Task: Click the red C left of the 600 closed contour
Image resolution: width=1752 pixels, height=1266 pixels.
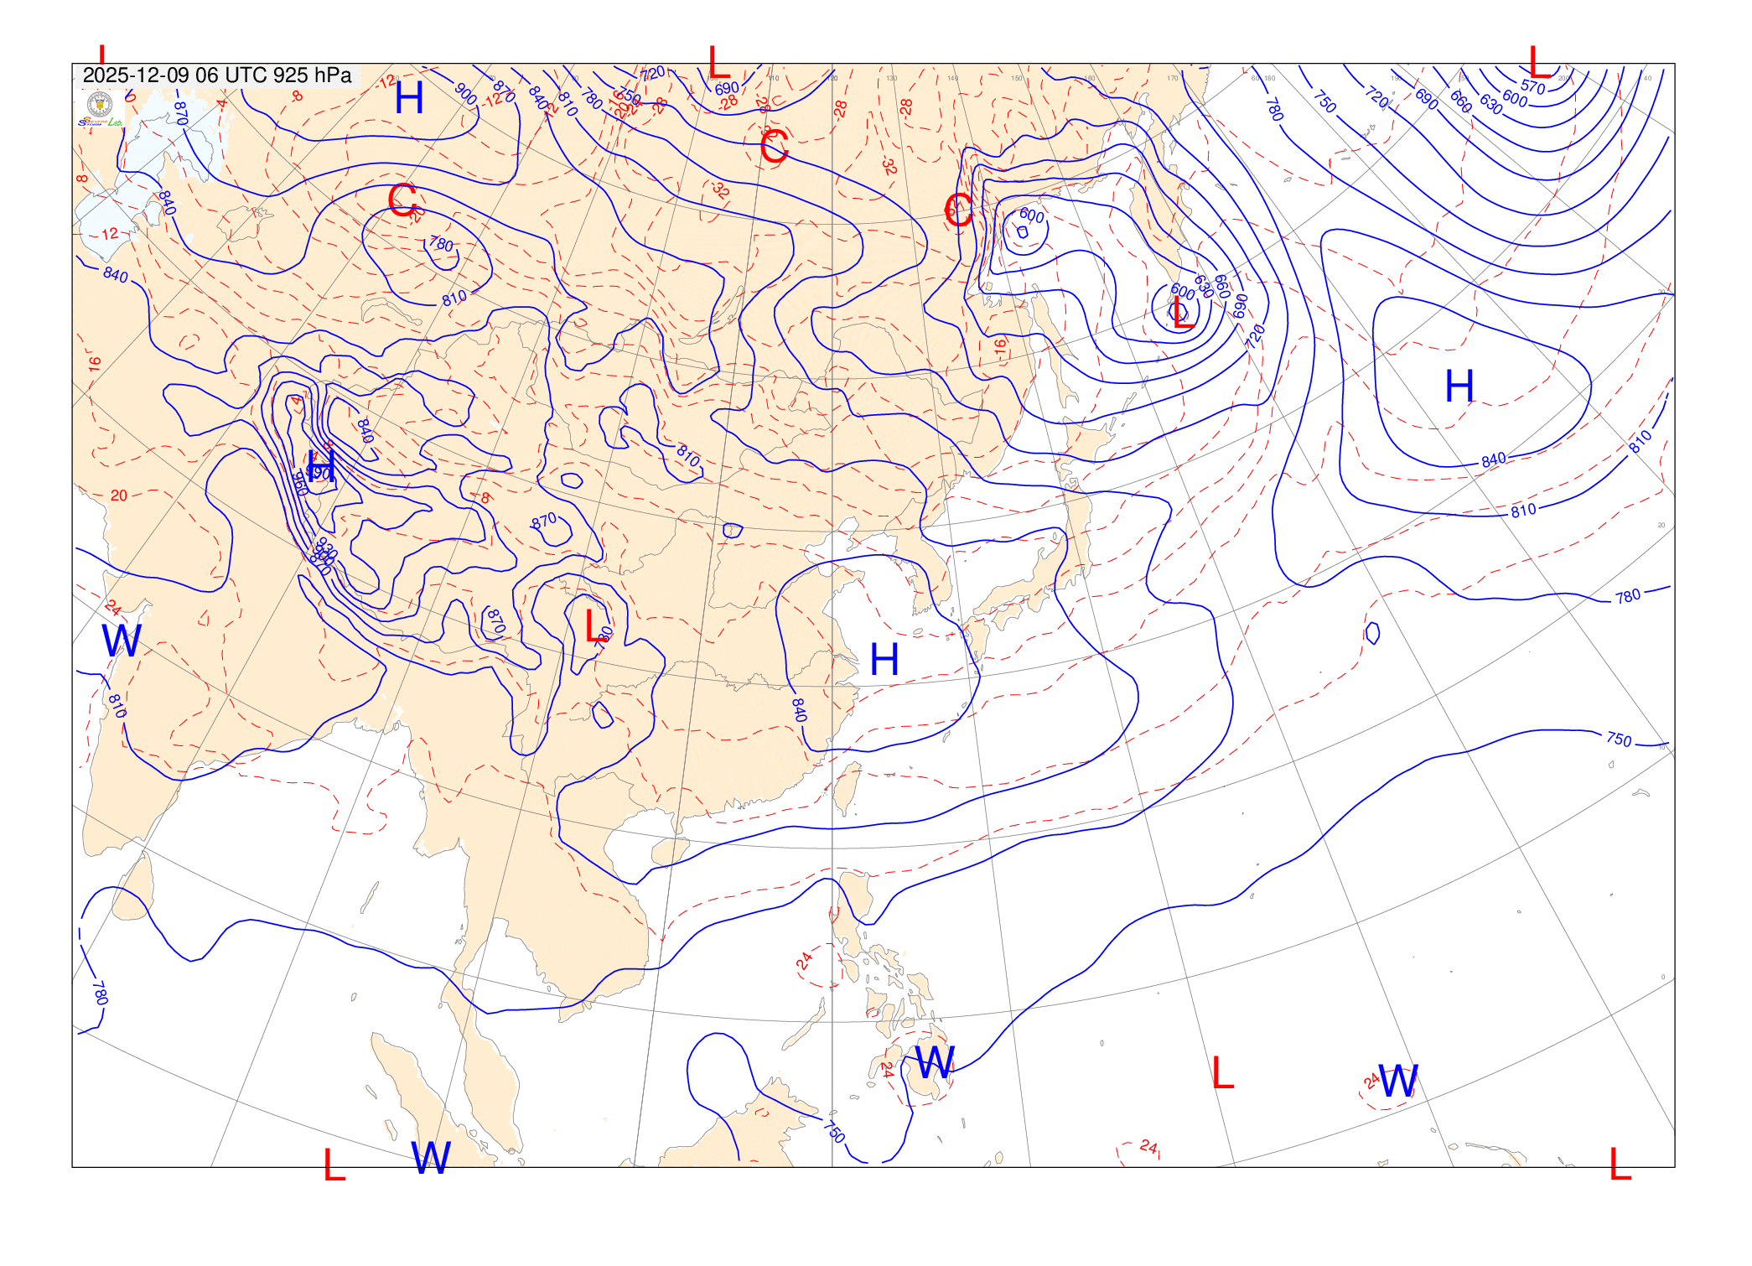Action: (958, 210)
